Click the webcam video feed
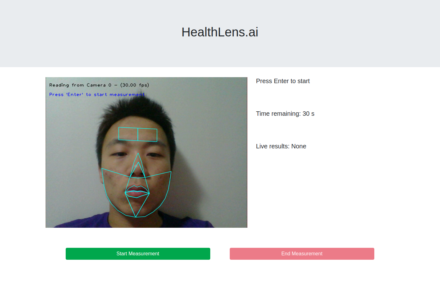Image resolution: width=440 pixels, height=298 pixels. [146, 152]
